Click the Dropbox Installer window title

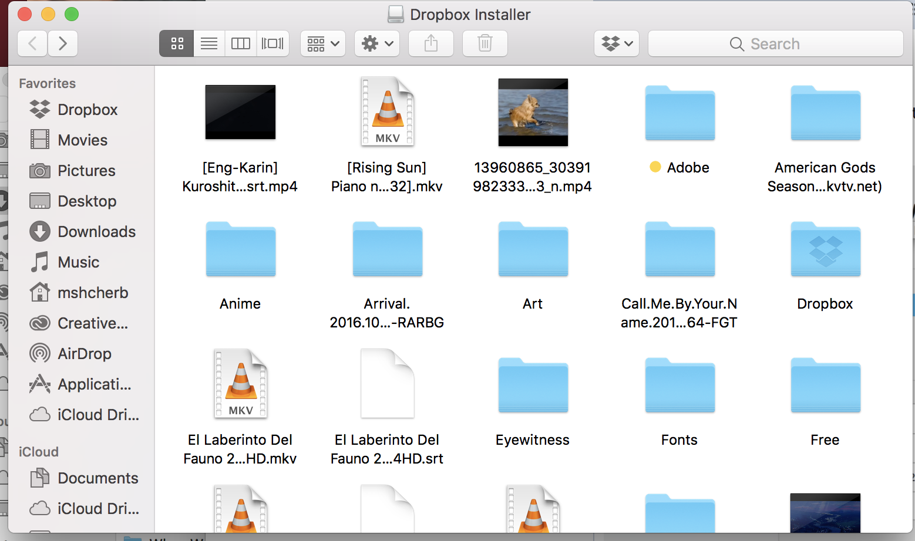pyautogui.click(x=470, y=15)
